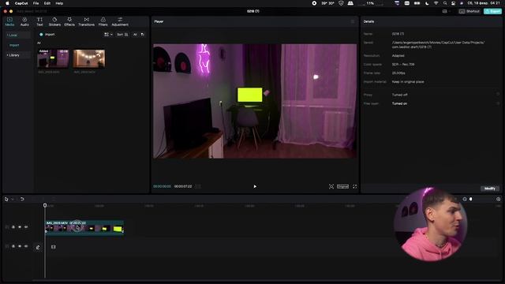Image resolution: width=505 pixels, height=284 pixels.
Task: Enter full screen player view
Action: click(354, 186)
